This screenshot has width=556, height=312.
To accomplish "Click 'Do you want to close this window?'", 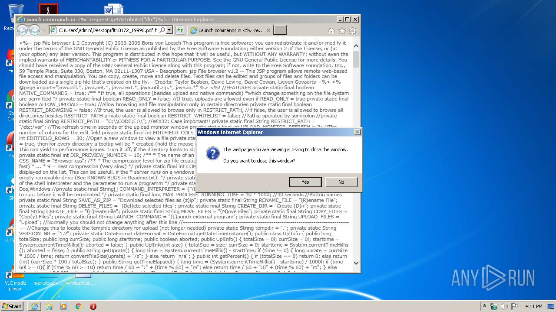I will [259, 161].
